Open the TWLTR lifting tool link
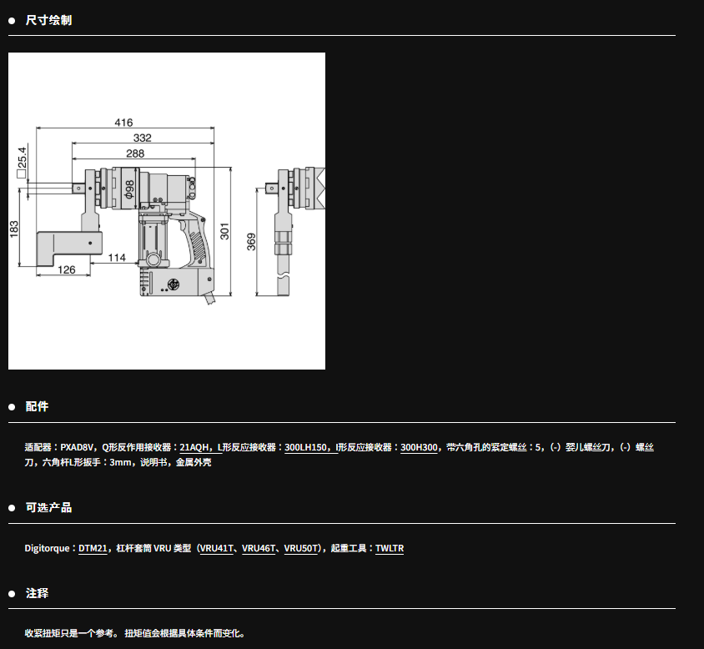This screenshot has width=704, height=649. (x=390, y=548)
